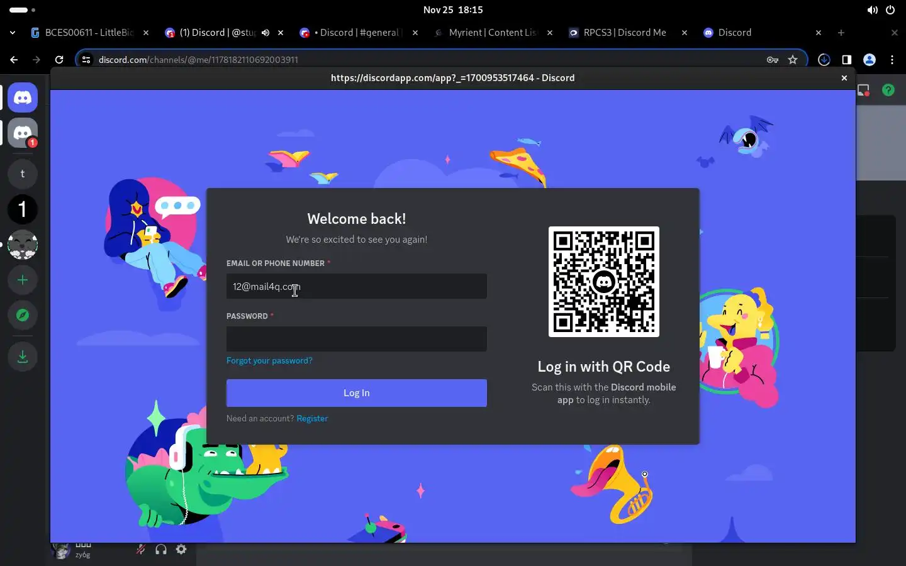The image size is (906, 566).
Task: Click the Register link
Action: coord(312,418)
